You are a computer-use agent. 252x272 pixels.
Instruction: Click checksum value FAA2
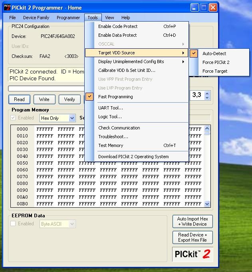(45, 56)
